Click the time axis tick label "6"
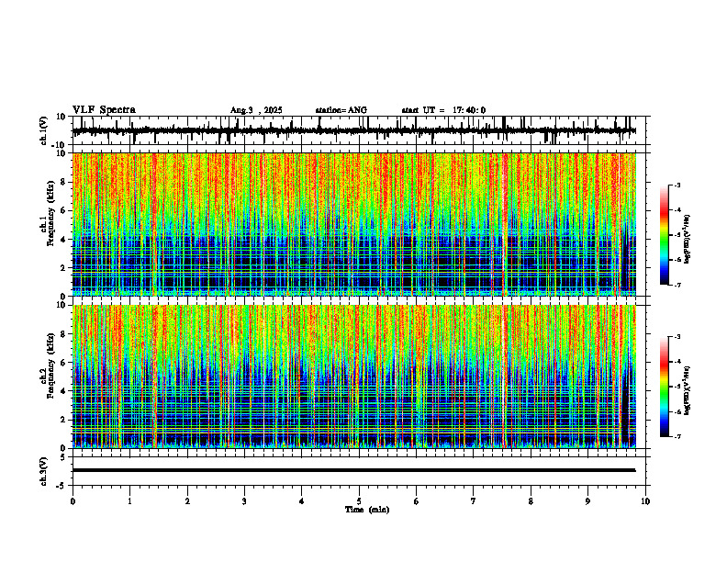This screenshot has width=727, height=562. [x=417, y=501]
